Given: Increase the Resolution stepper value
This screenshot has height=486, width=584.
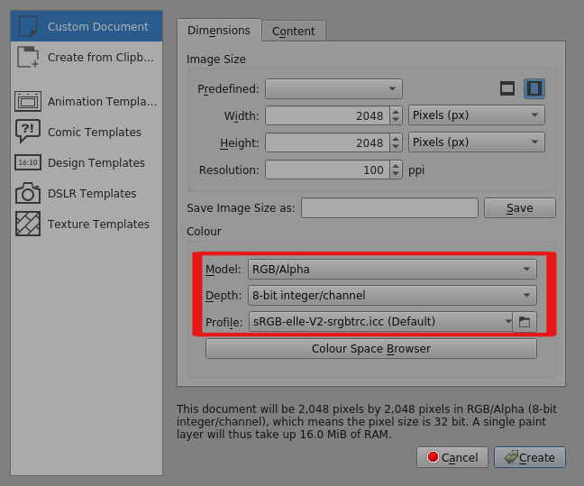Looking at the screenshot, I should [396, 165].
